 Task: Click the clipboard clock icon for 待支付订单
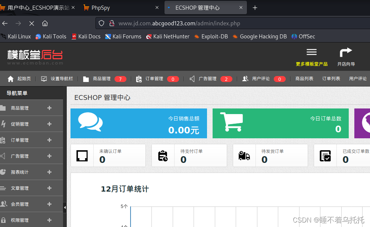(x=163, y=156)
